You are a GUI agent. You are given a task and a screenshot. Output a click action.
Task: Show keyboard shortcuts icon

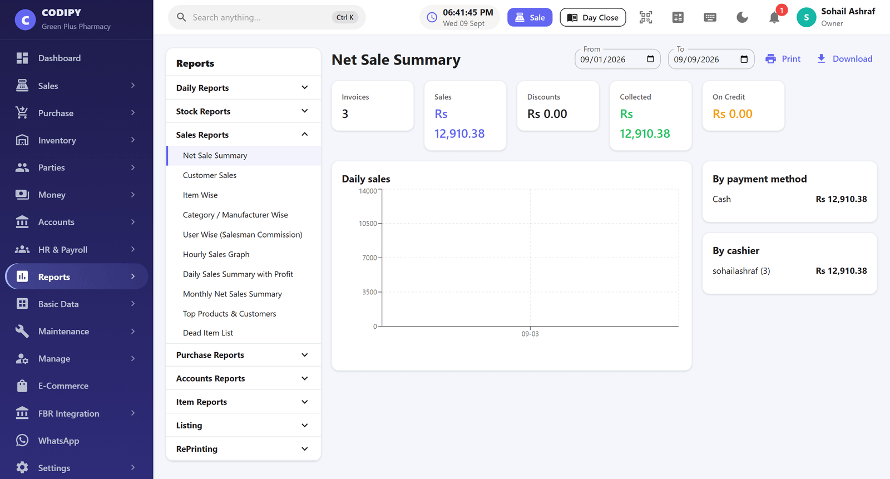pos(710,17)
